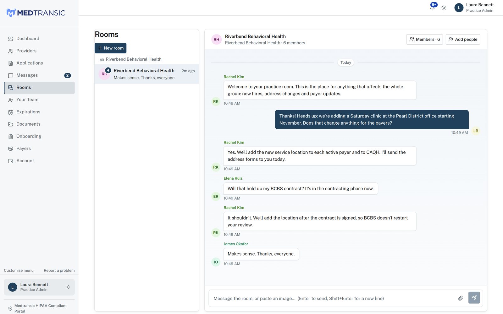
Task: Open the Dashboard page
Action: point(39,39)
